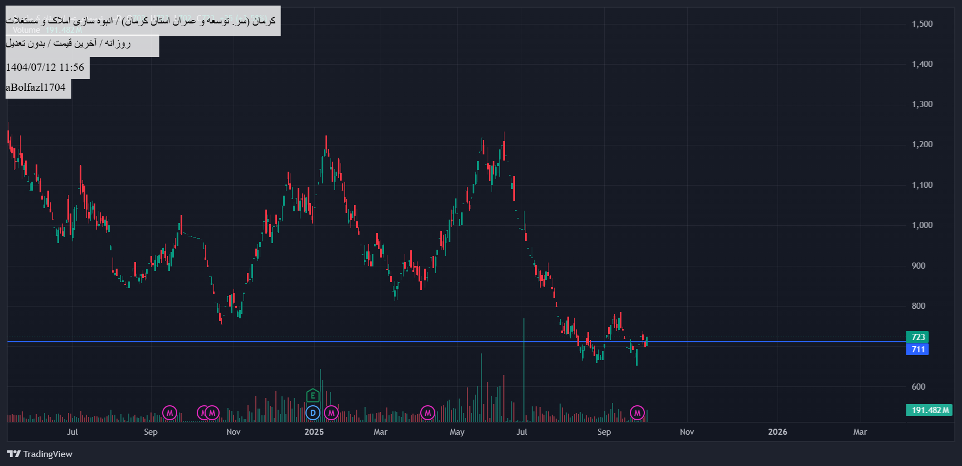Click the 2026 label on time axis

tap(778, 432)
